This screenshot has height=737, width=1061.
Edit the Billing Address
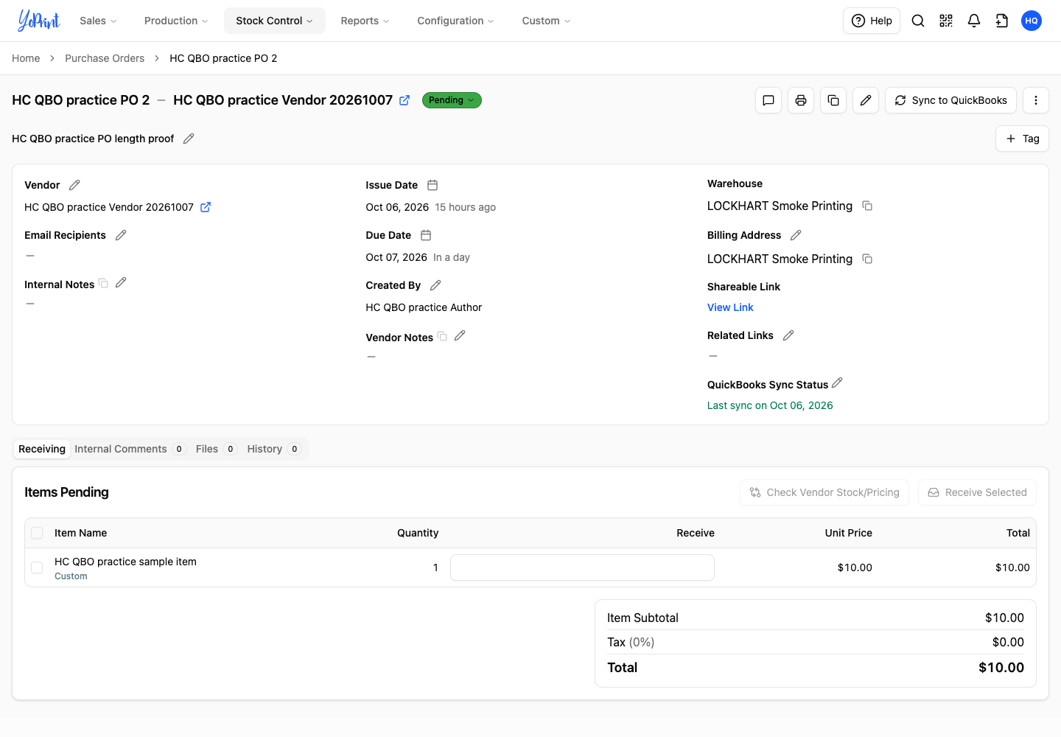tap(796, 235)
